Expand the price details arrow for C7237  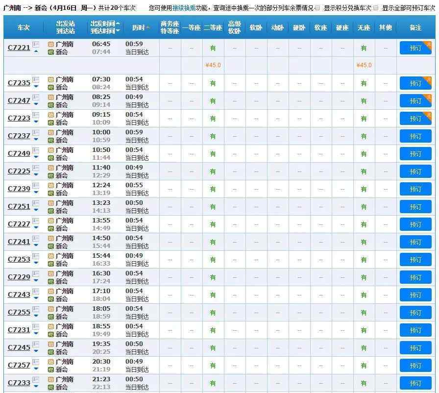[36, 139]
